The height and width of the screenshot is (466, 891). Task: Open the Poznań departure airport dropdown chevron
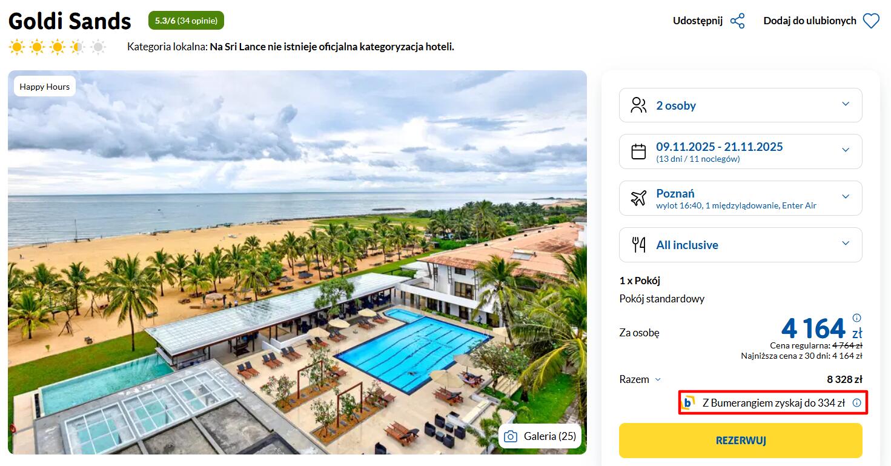coord(846,196)
